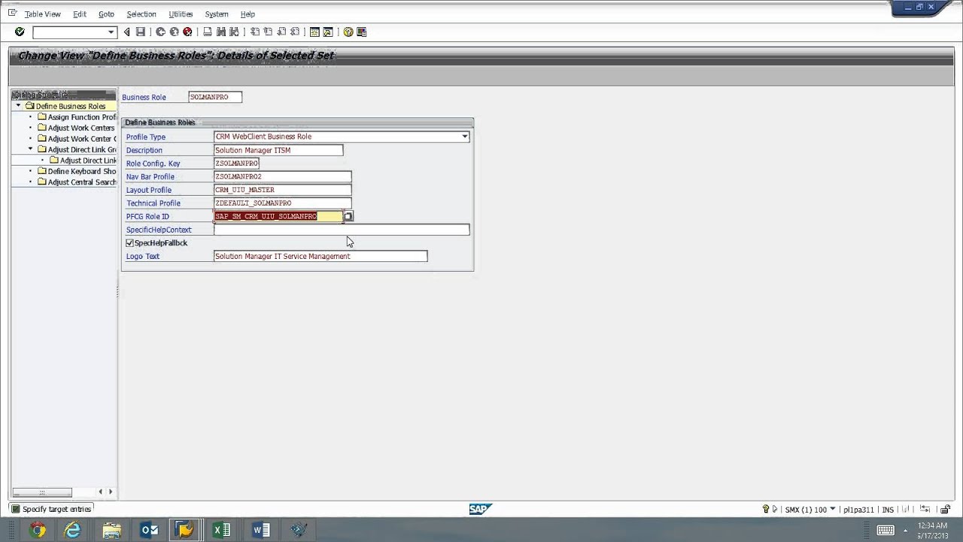
Task: Click the red Cancel icon
Action: point(187,32)
